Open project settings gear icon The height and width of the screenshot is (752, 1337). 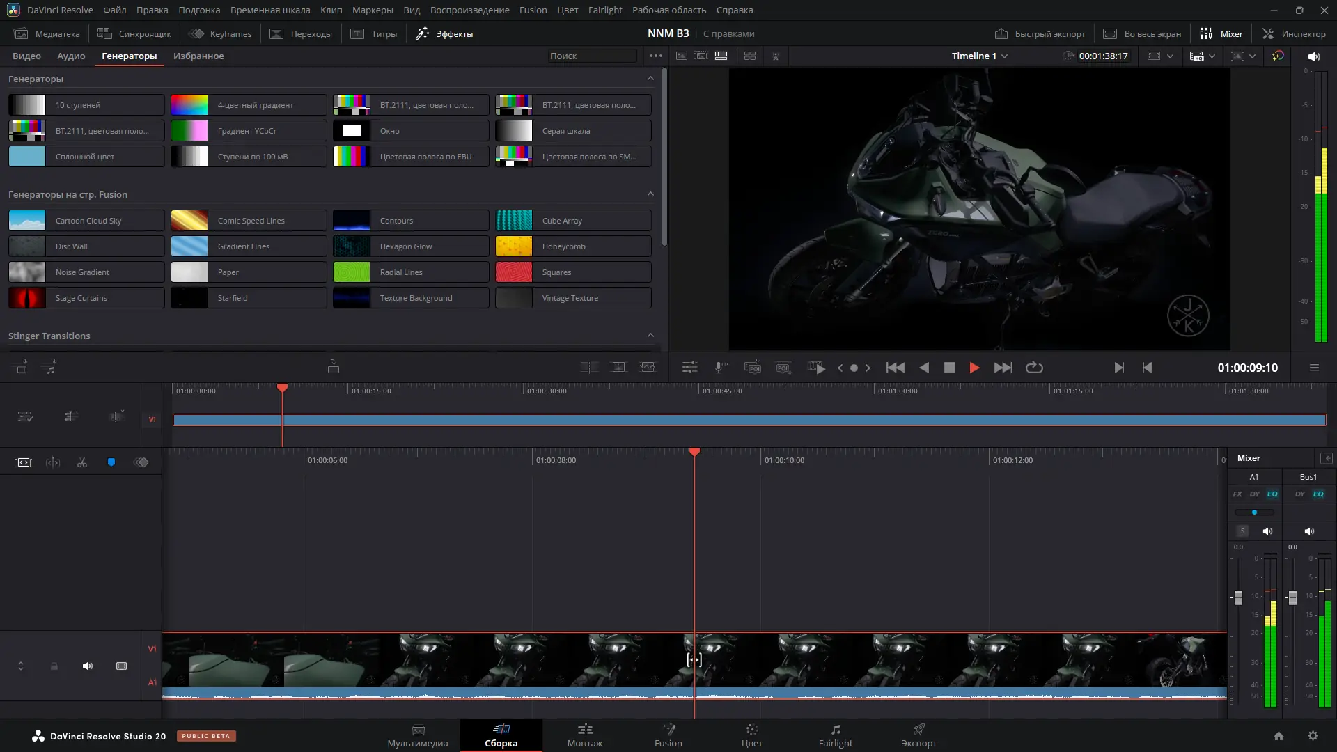(1313, 736)
